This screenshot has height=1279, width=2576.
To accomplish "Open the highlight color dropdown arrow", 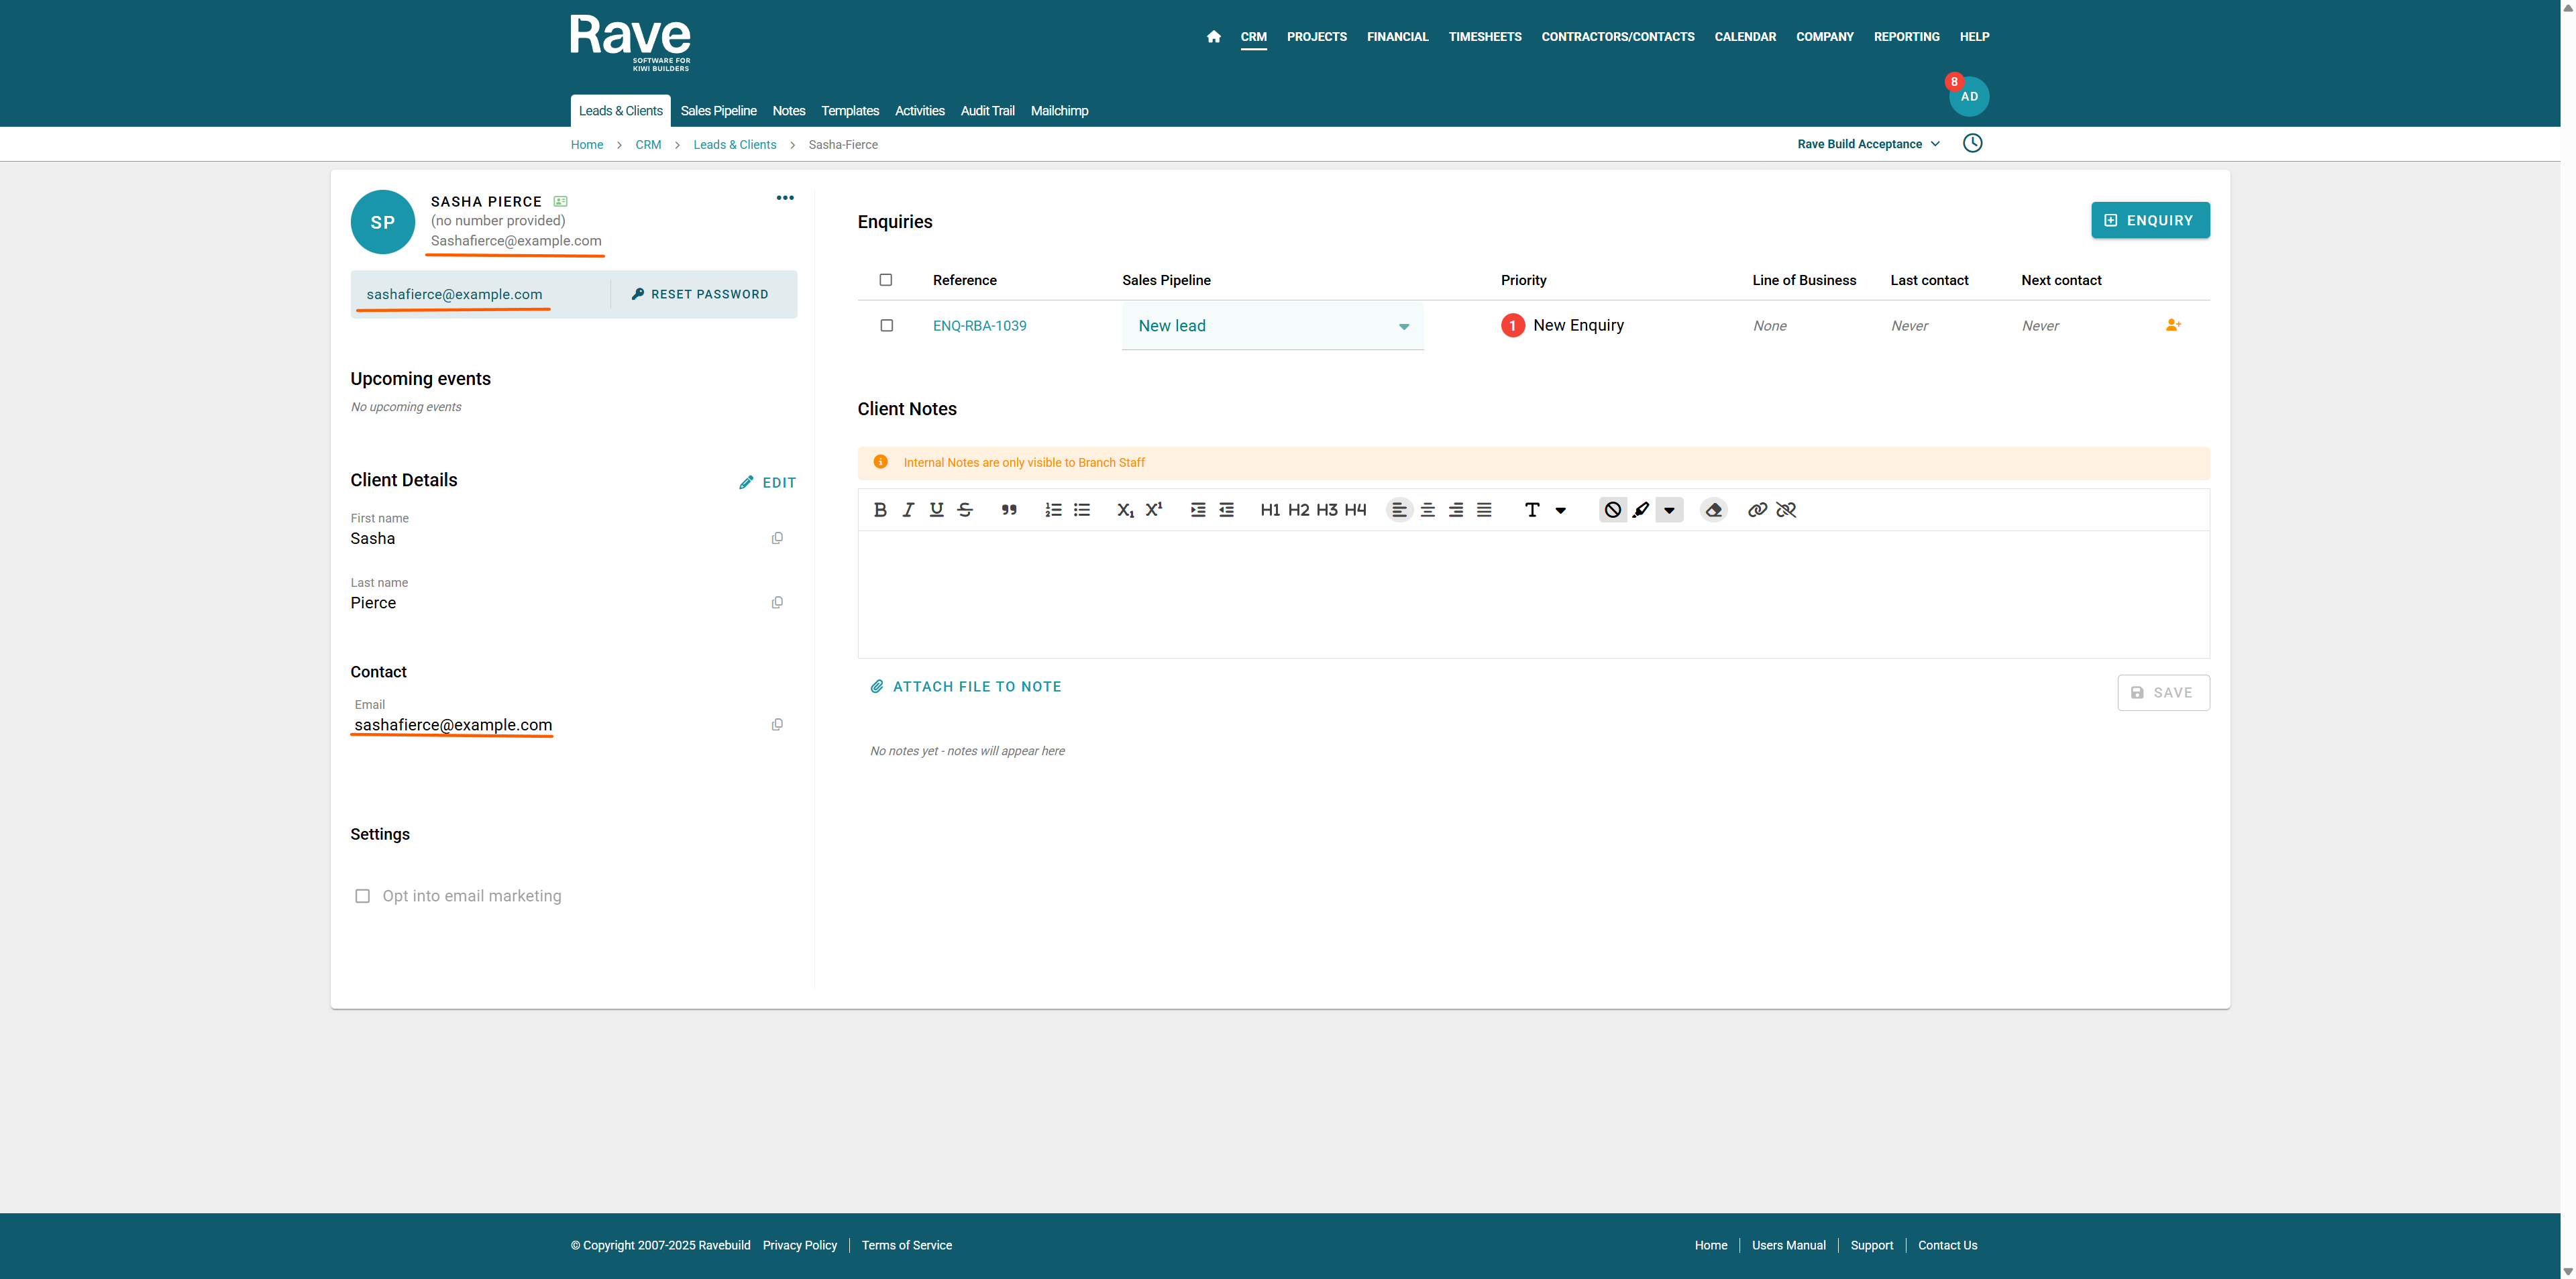I will point(1669,510).
